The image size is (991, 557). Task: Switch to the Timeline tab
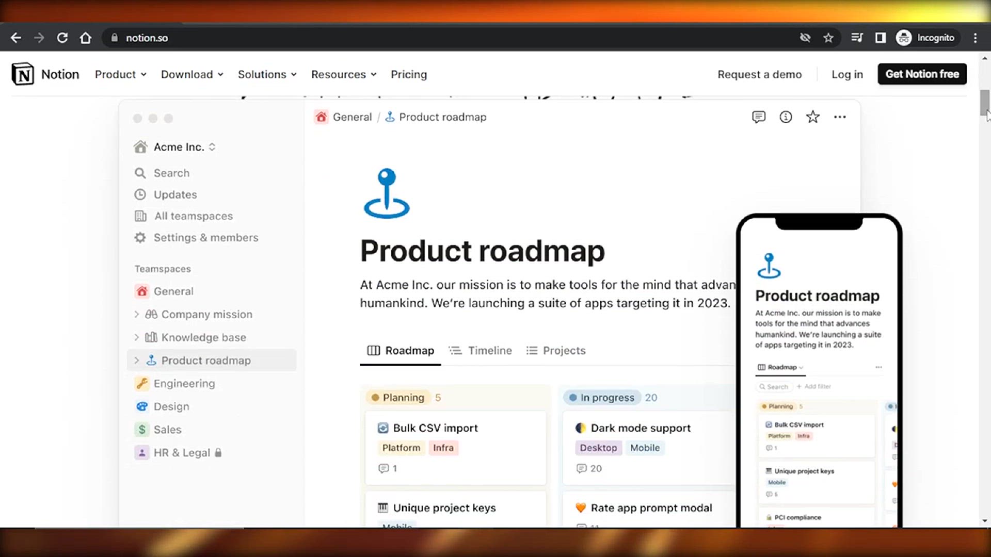point(481,351)
